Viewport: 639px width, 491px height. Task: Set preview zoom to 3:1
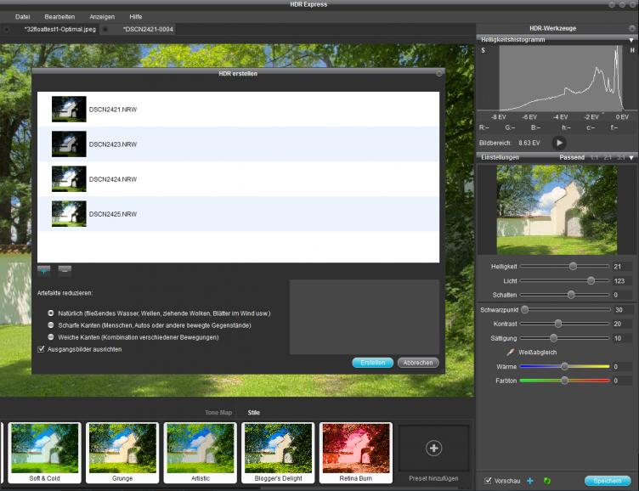click(x=620, y=157)
